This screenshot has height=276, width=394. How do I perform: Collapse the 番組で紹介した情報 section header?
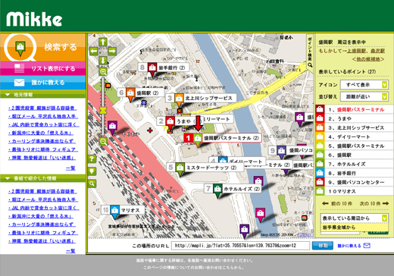(42, 178)
